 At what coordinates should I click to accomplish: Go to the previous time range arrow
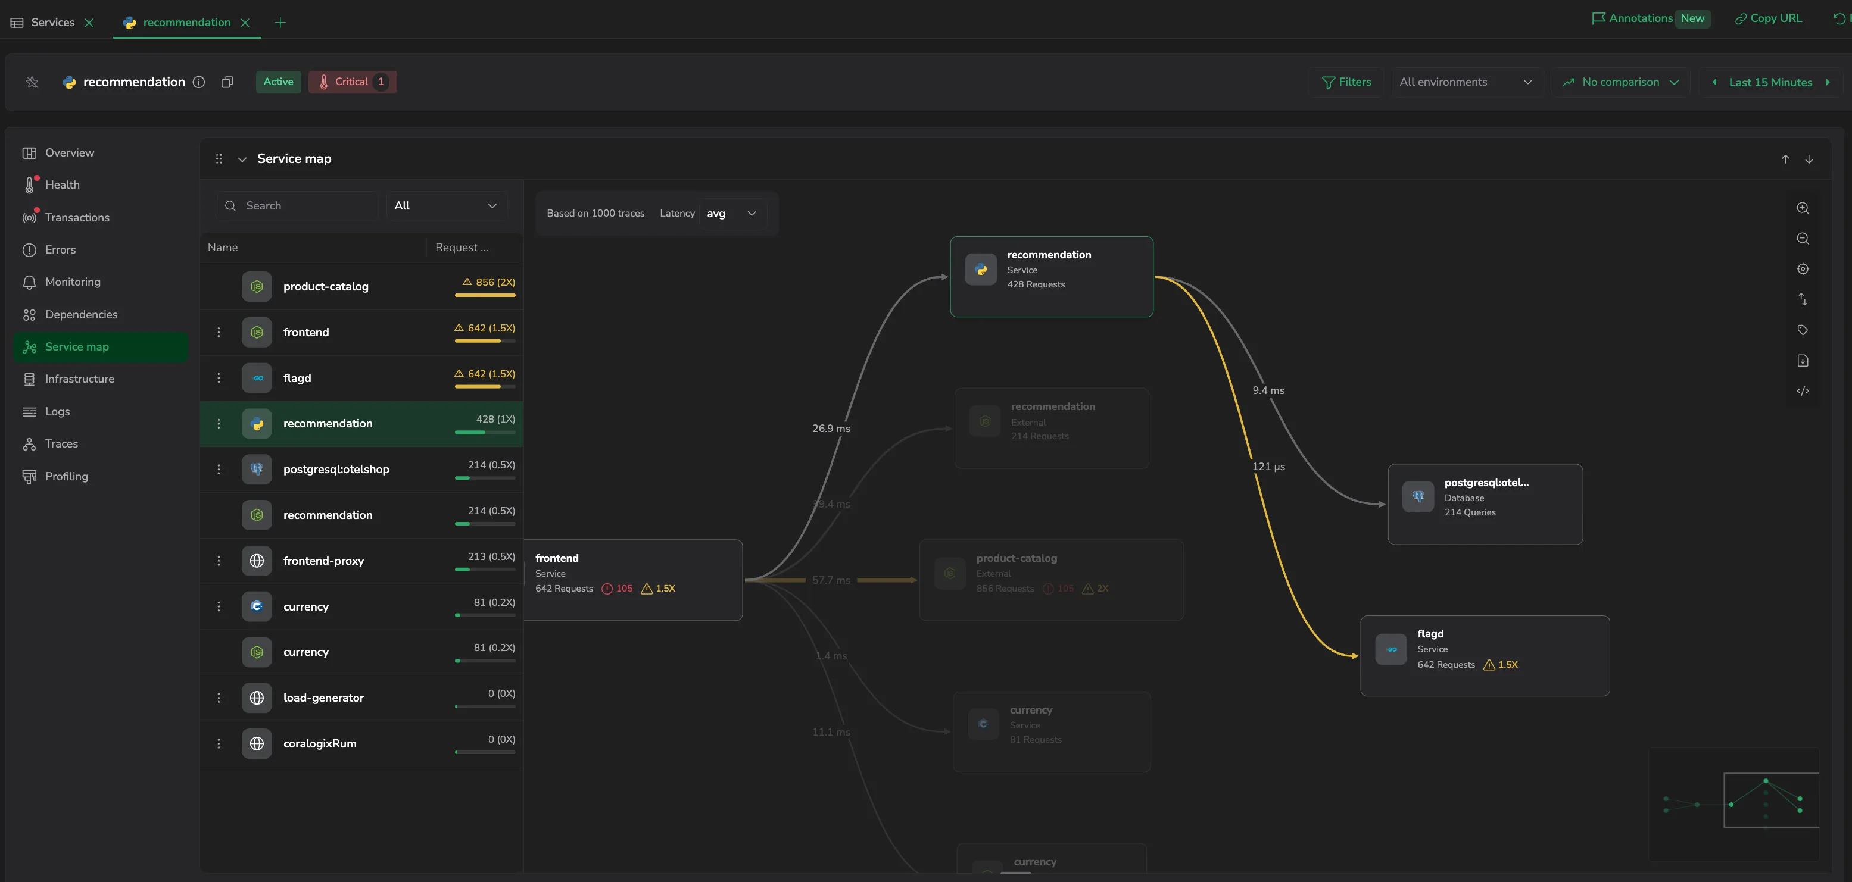tap(1714, 82)
